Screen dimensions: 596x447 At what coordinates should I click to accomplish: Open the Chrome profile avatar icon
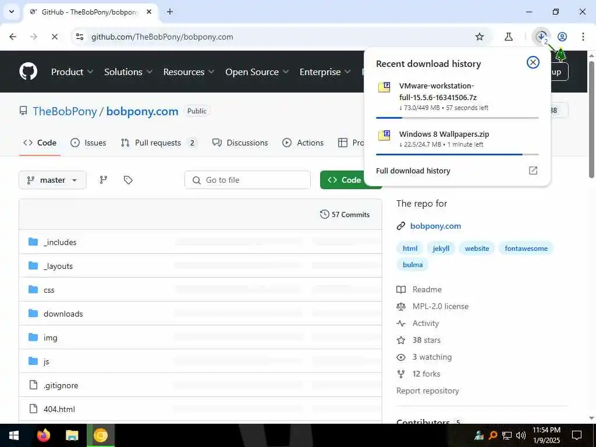tap(562, 37)
